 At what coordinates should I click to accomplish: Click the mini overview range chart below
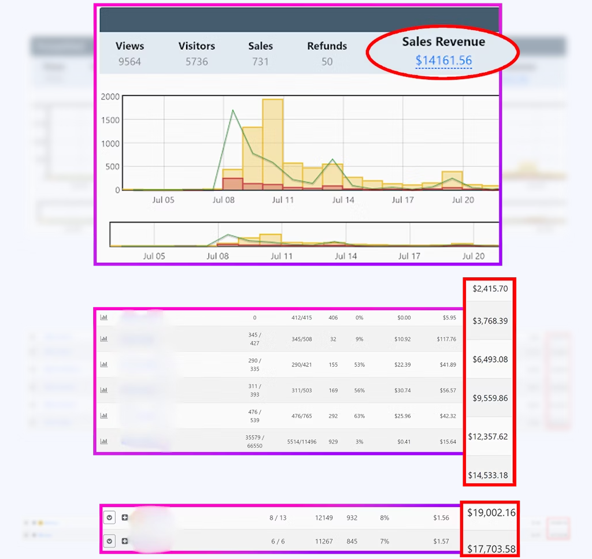304,234
